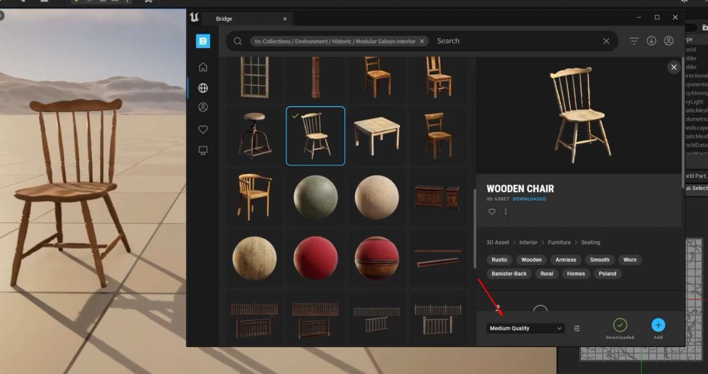This screenshot has width=708, height=374.
Task: Open the round bar stool thumbnail
Action: click(x=254, y=136)
